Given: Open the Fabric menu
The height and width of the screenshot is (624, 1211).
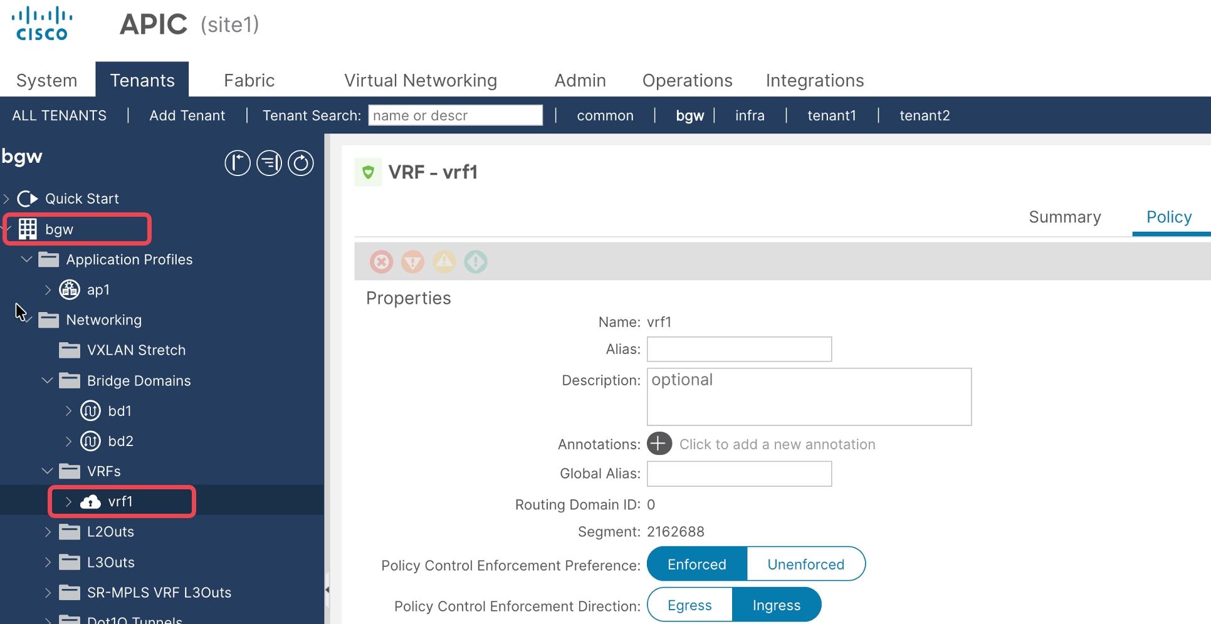Looking at the screenshot, I should click(249, 80).
